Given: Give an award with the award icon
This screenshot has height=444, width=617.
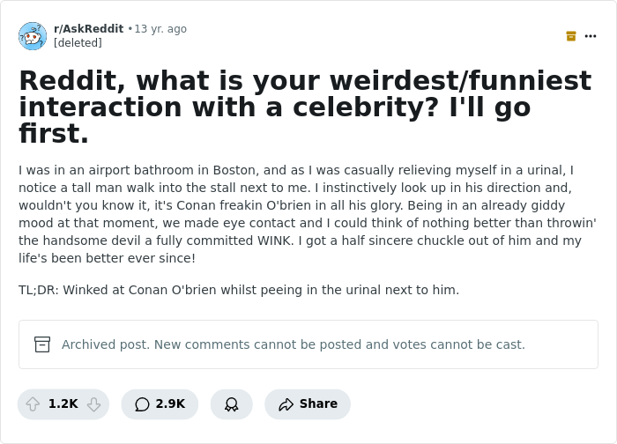Looking at the screenshot, I should (x=232, y=404).
